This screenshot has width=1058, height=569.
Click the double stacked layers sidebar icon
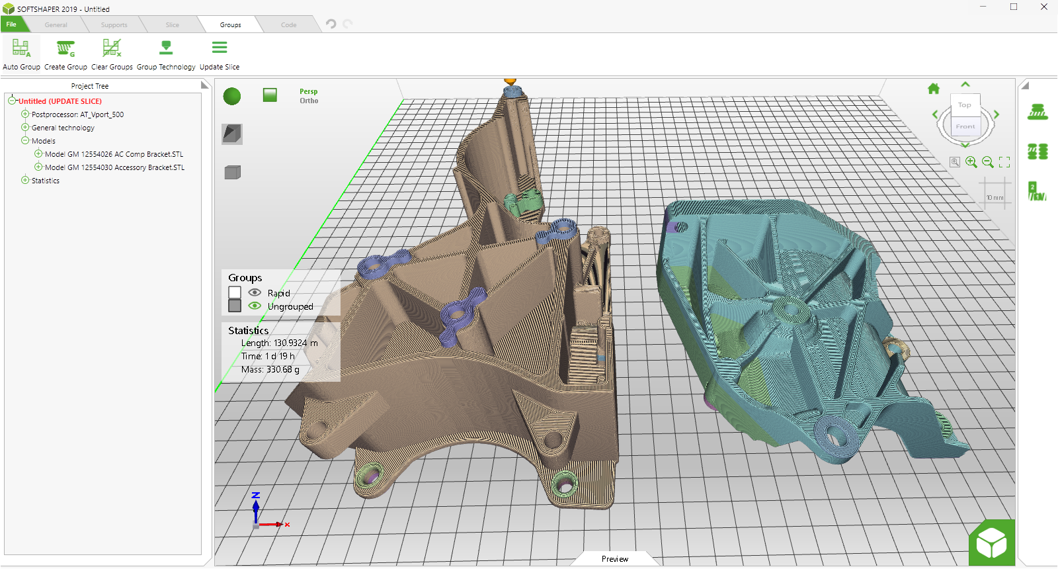pyautogui.click(x=1038, y=152)
